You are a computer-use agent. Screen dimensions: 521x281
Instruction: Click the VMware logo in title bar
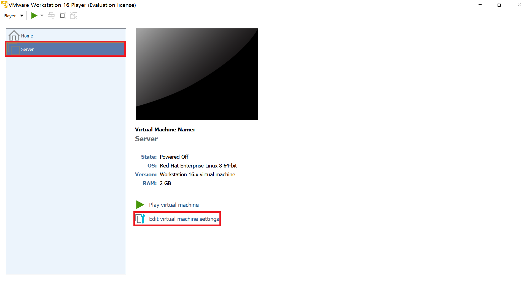(x=4, y=5)
